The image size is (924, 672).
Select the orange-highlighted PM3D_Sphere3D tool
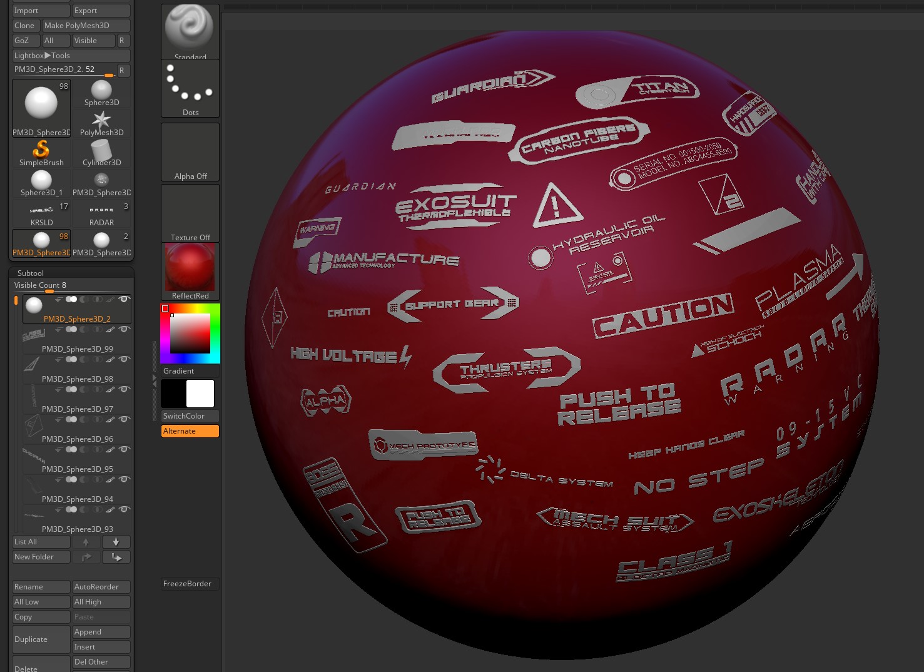coord(41,243)
